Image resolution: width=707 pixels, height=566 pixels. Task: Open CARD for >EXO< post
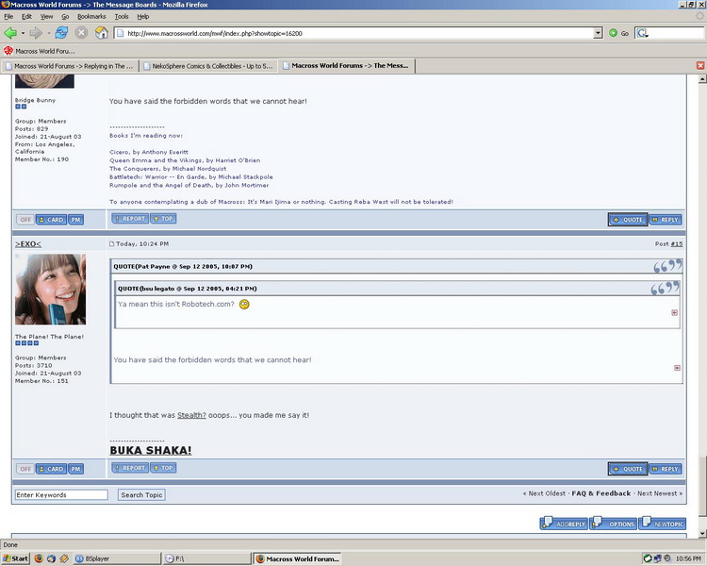(x=51, y=469)
